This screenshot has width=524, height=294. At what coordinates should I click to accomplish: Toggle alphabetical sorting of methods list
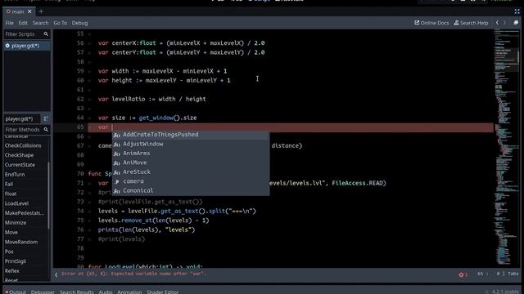[x=46, y=118]
